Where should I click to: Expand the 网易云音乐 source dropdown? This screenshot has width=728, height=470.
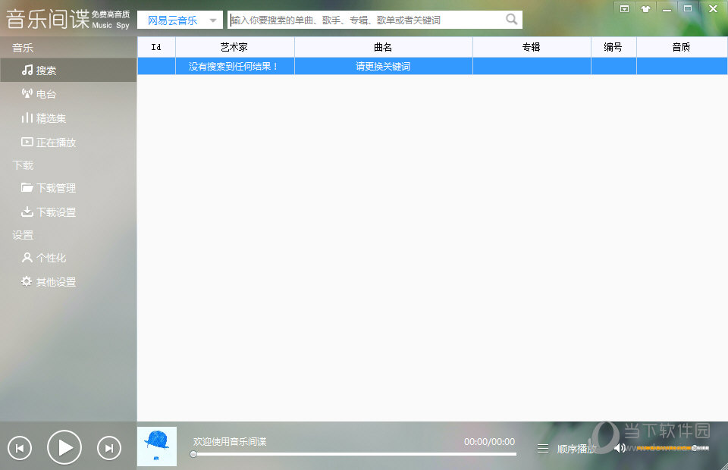pyautogui.click(x=180, y=20)
